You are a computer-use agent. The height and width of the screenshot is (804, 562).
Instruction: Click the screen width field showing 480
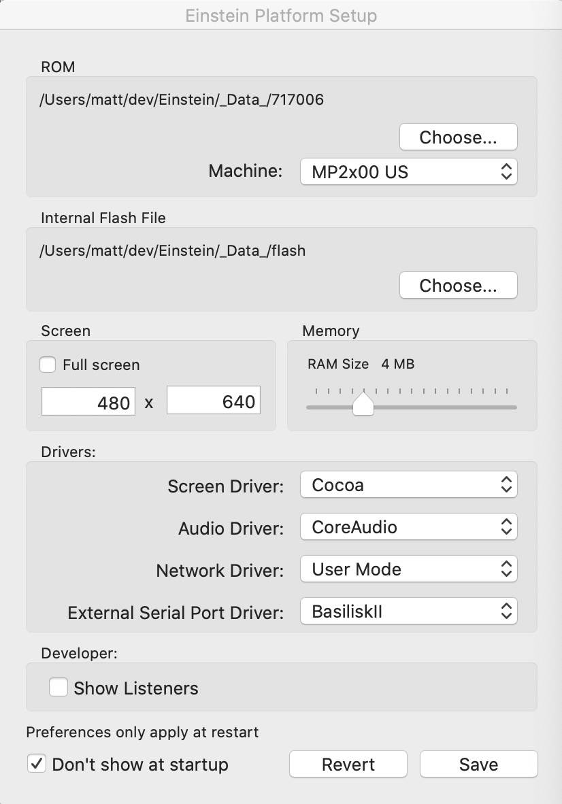pos(88,402)
